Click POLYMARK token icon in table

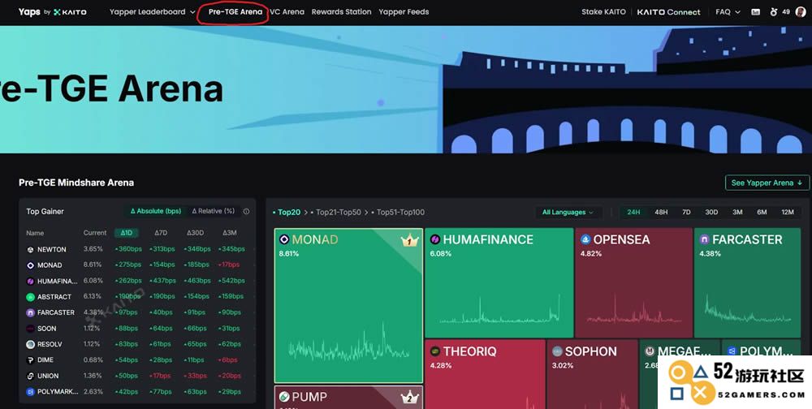pyautogui.click(x=31, y=392)
